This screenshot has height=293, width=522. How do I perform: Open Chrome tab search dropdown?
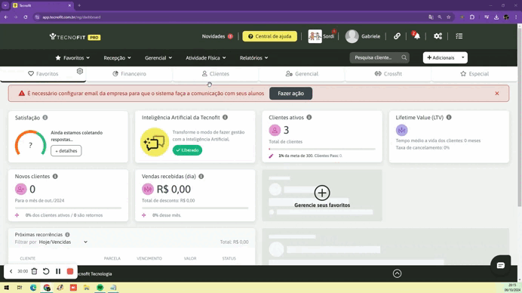(x=5, y=5)
